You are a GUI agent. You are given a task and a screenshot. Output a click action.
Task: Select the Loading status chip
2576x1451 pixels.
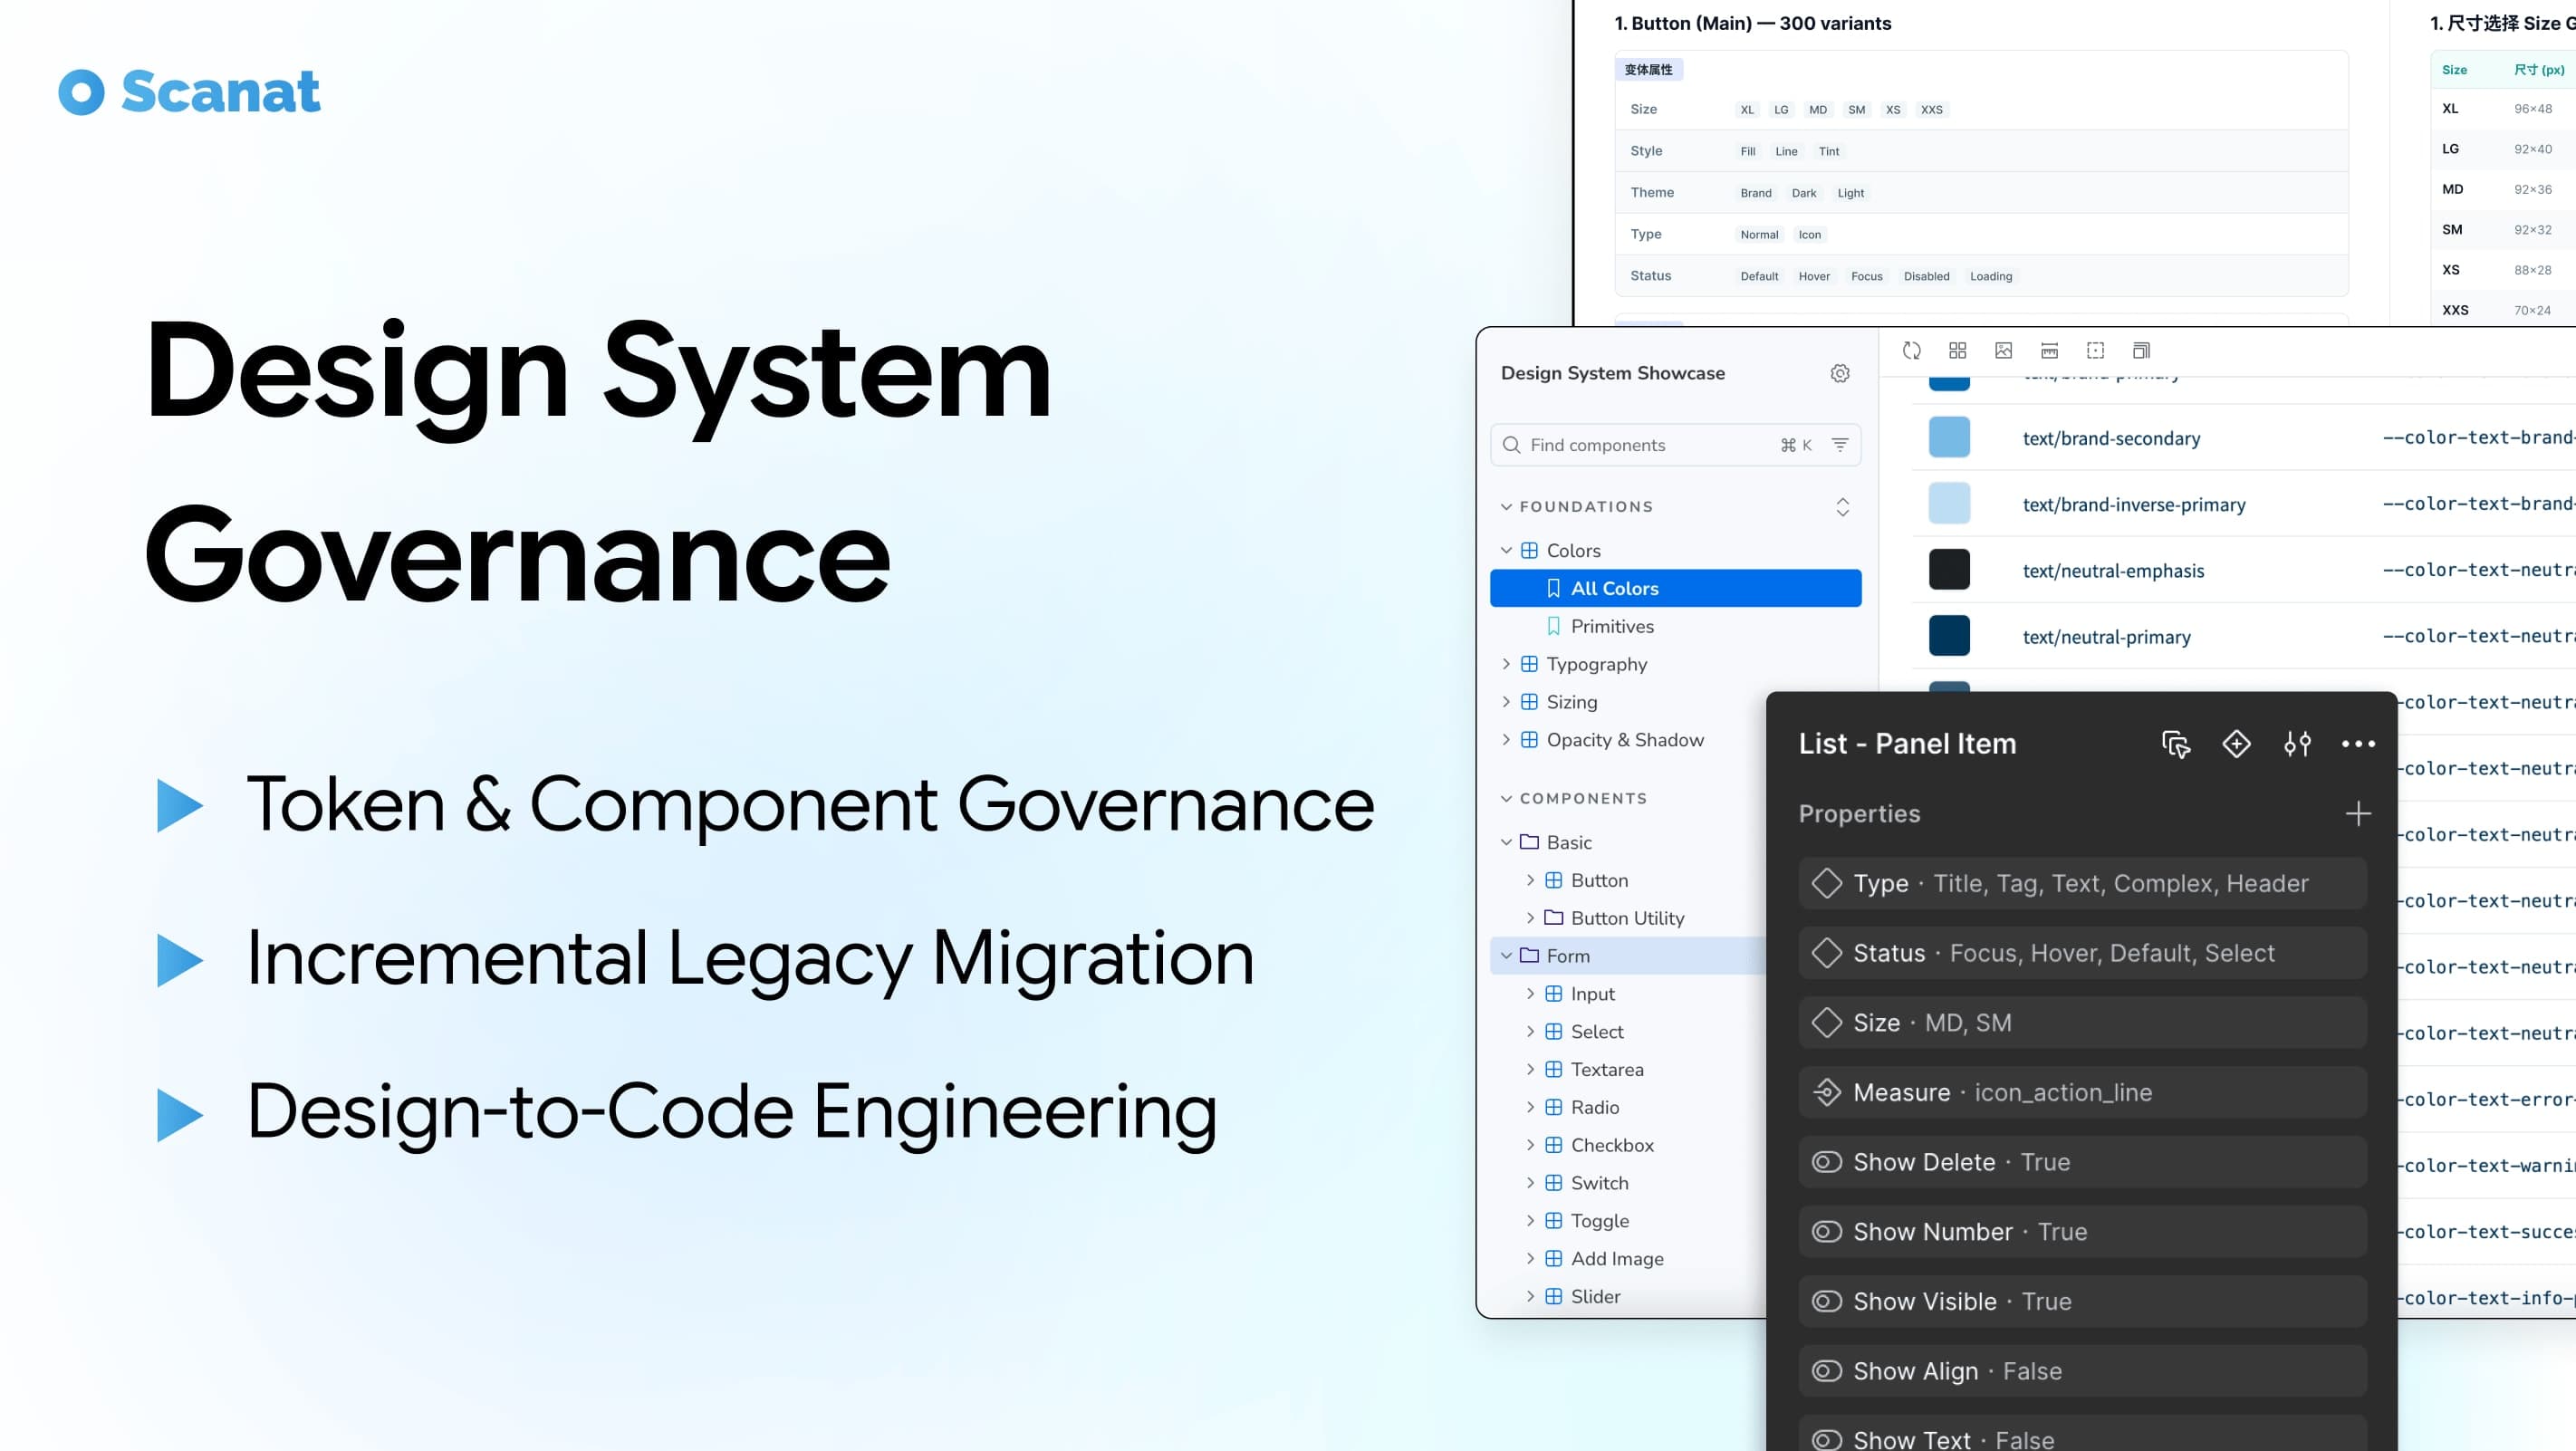point(1990,277)
